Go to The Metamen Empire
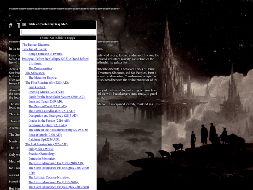 tap(43, 78)
